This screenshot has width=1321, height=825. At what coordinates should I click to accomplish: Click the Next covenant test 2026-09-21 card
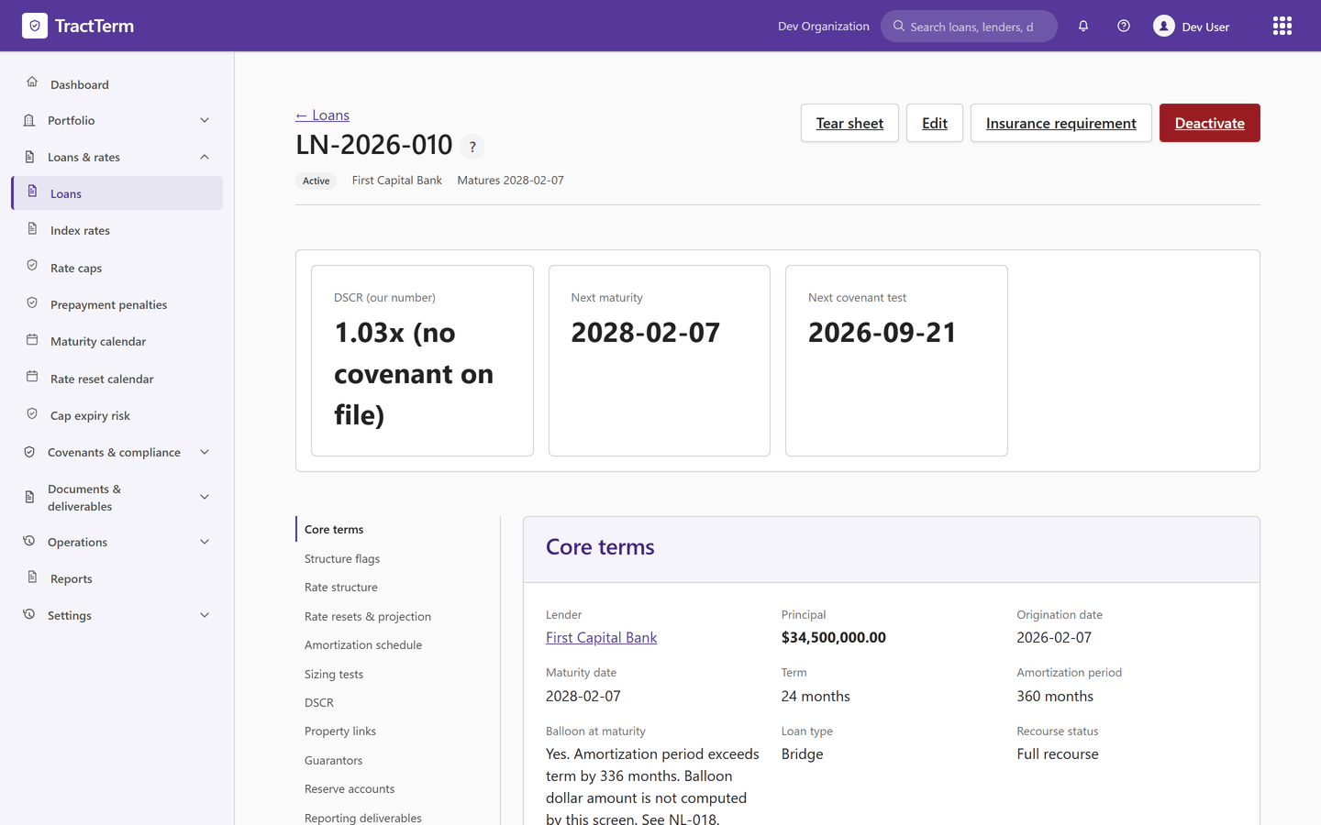pyautogui.click(x=896, y=360)
